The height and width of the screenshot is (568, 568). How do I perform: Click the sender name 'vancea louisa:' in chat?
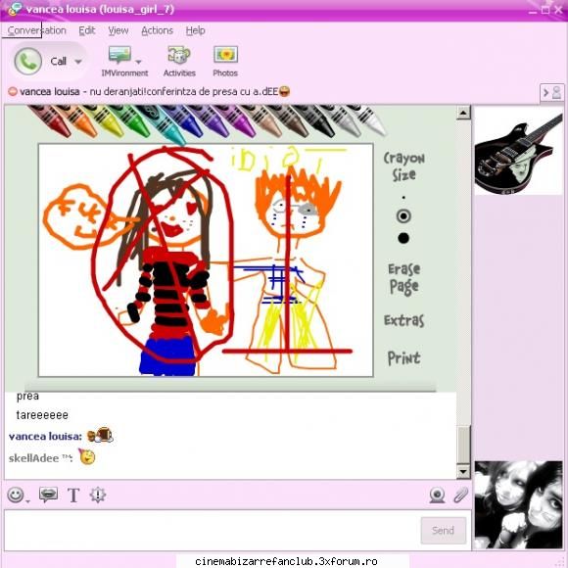click(x=45, y=436)
